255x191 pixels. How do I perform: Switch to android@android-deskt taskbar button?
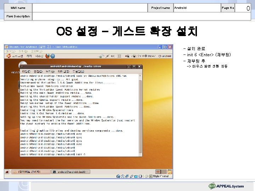point(70,172)
